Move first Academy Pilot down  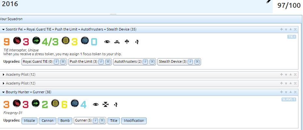tap(286, 75)
